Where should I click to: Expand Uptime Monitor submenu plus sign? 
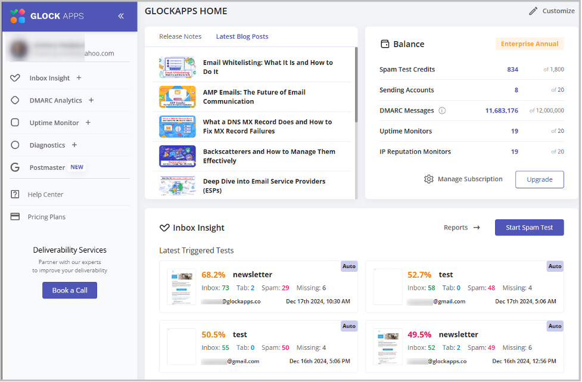[x=88, y=123]
